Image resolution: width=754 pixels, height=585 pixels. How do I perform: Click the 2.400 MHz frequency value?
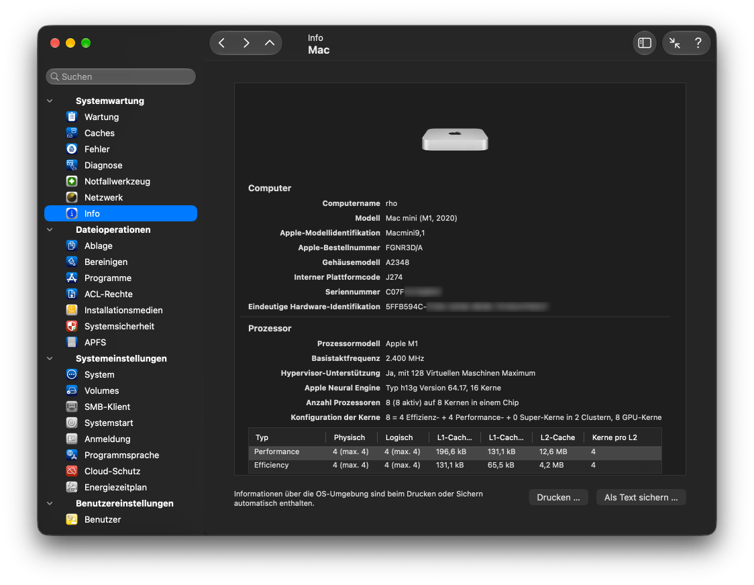tap(405, 358)
